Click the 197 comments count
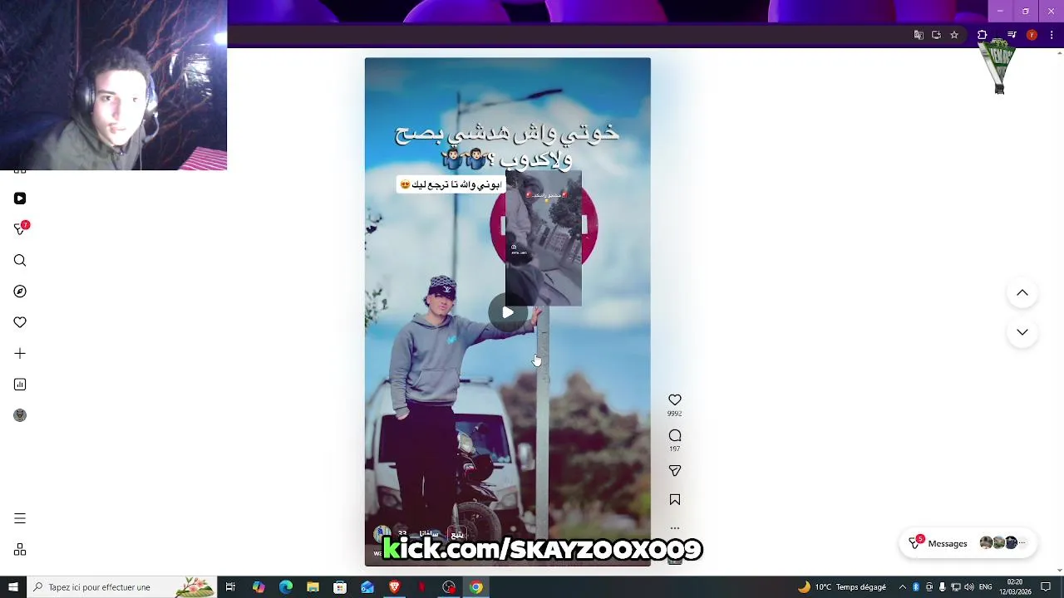Screen dimensions: 1064x598 pos(674,449)
